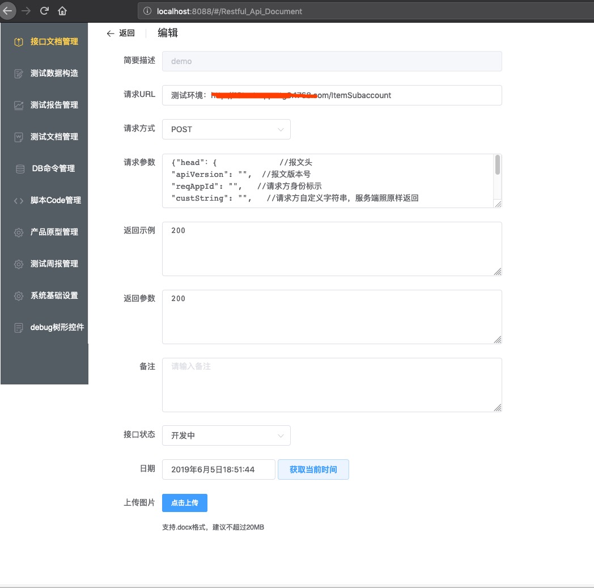
Task: Click the debug树形控件 document icon
Action: point(19,328)
